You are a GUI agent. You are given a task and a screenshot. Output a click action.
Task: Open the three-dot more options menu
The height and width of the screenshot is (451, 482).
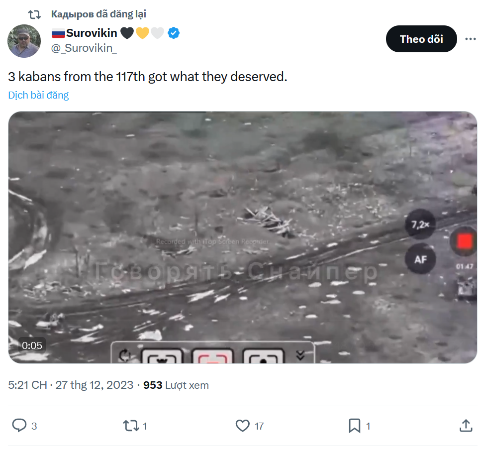coord(470,39)
